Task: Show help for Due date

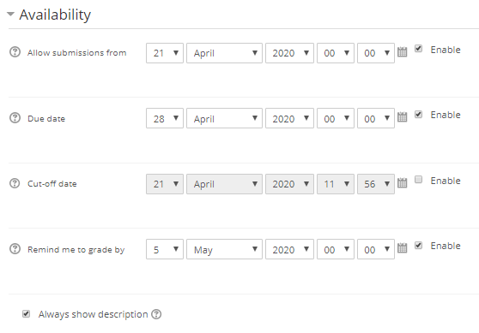Action: (15, 118)
